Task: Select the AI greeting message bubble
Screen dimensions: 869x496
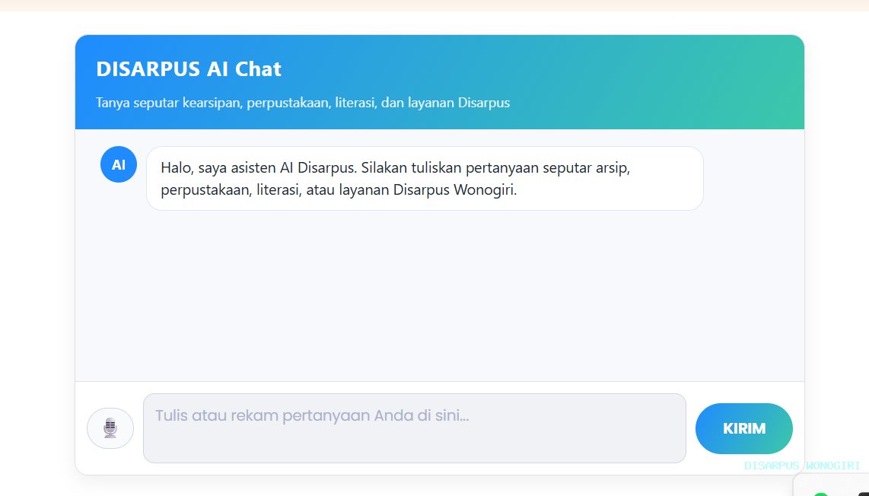Action: (424, 178)
